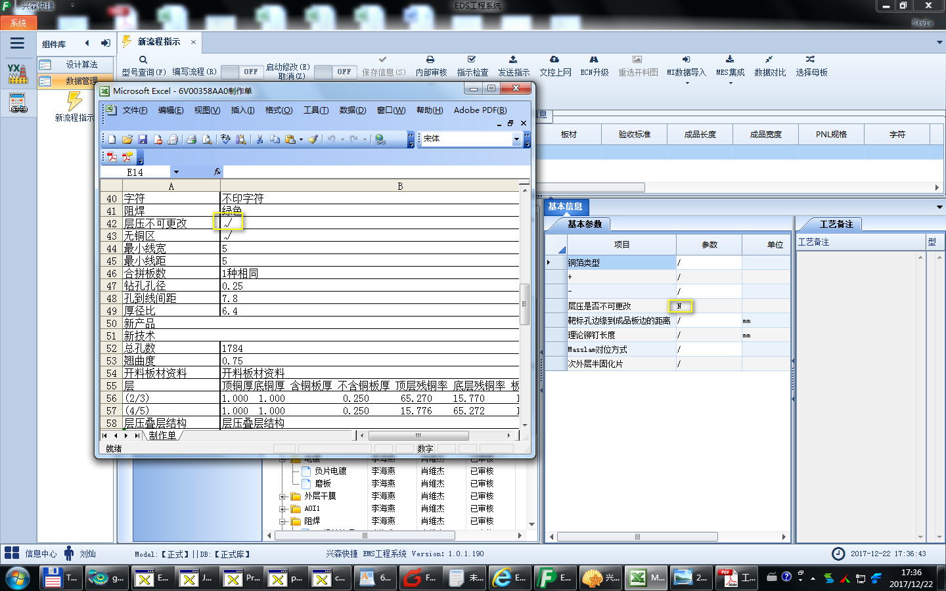
Task: Click the 系統 button at top left
Action: click(18, 23)
